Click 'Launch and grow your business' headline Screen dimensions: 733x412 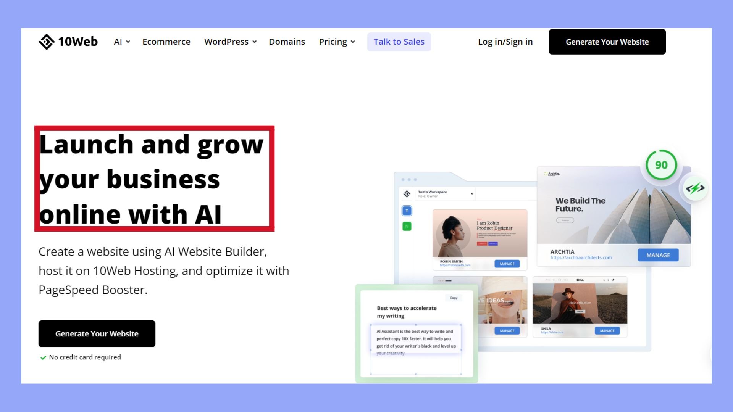152,179
